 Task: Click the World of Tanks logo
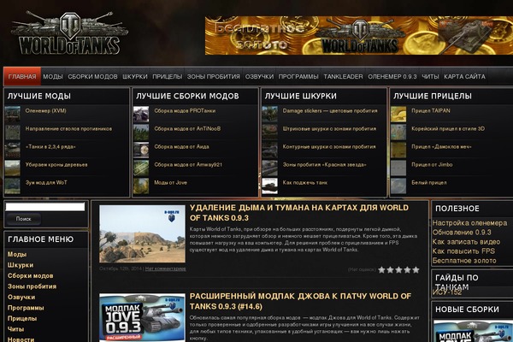click(69, 33)
